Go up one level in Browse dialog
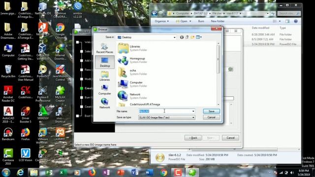This screenshot has width=315, height=177. (187, 37)
